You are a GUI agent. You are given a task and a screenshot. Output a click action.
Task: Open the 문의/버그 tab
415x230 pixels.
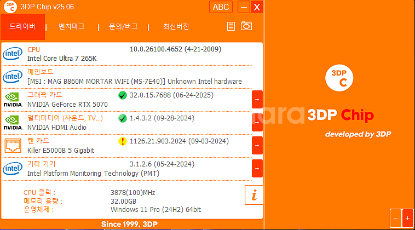(123, 26)
